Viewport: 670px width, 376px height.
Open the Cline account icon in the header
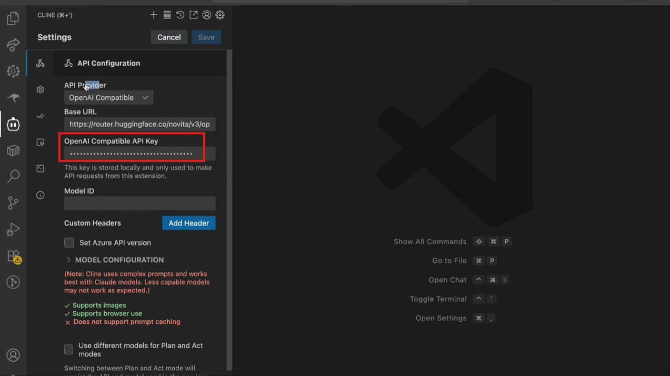click(207, 15)
